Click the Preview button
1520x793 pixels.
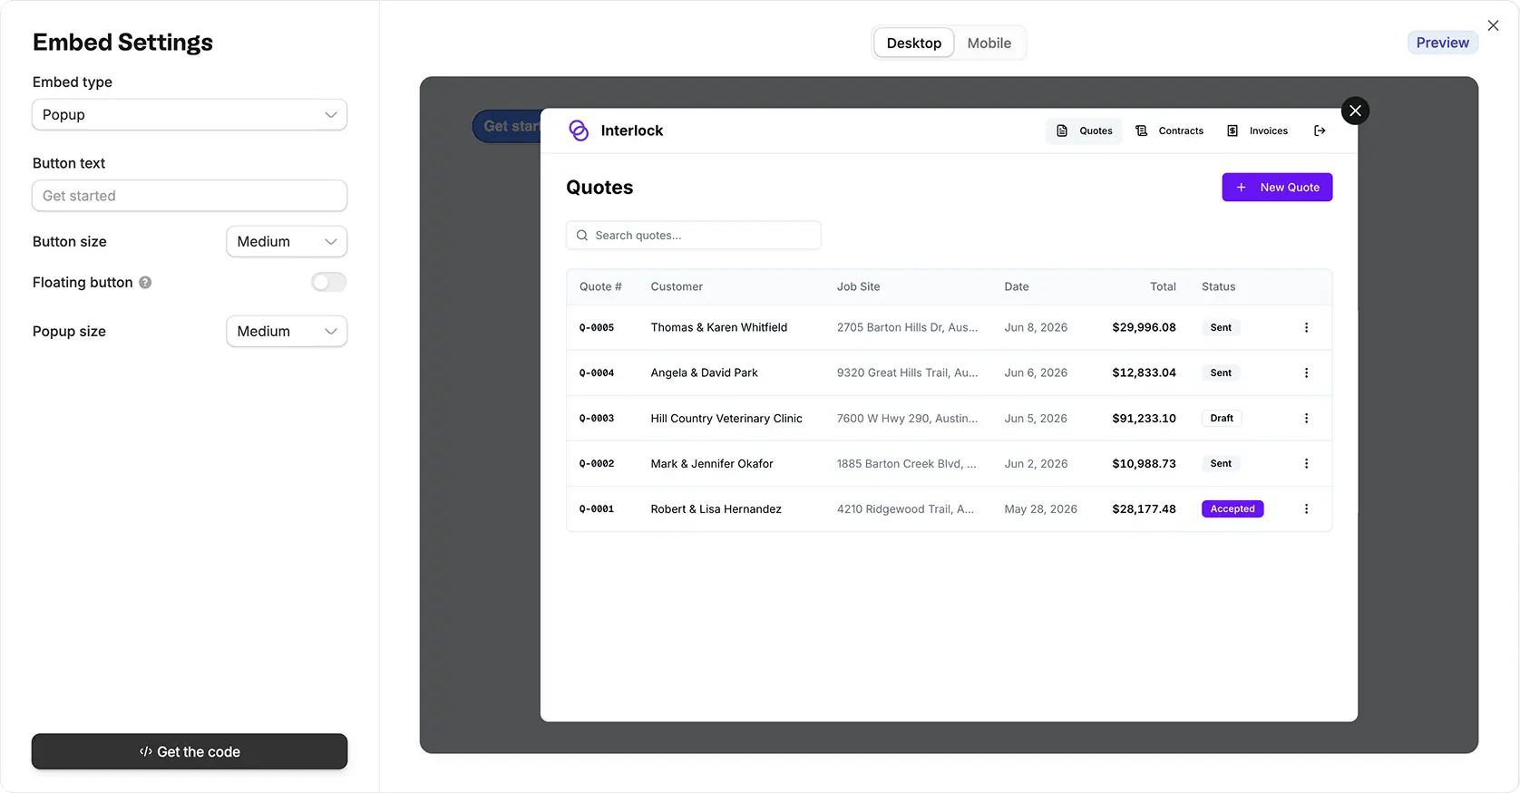[x=1442, y=43]
